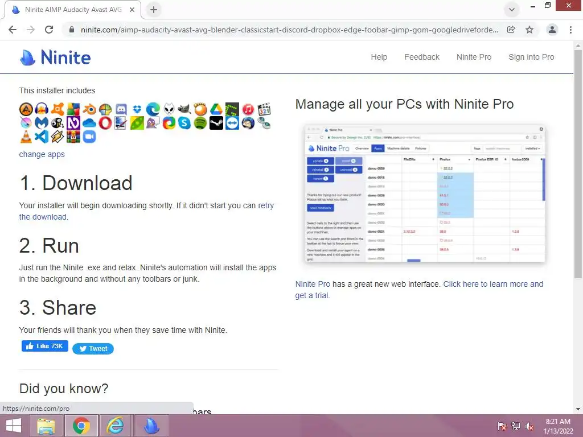583x437 pixels.
Task: Click the Greenshot icon
Action: pos(232,109)
